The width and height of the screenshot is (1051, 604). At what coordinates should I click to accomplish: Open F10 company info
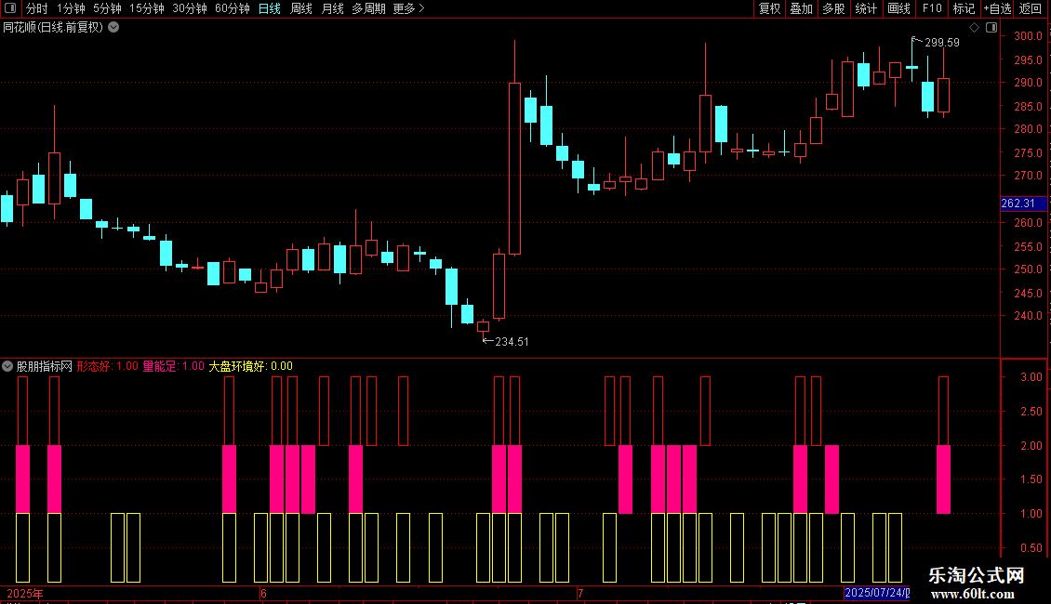(x=932, y=8)
